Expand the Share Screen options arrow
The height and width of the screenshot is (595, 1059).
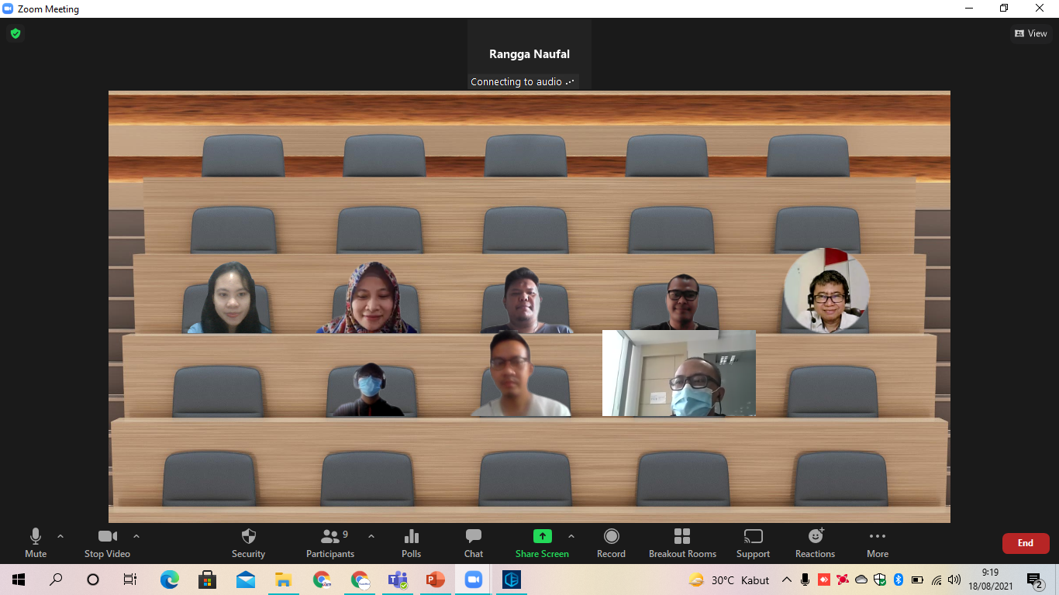pyautogui.click(x=571, y=536)
